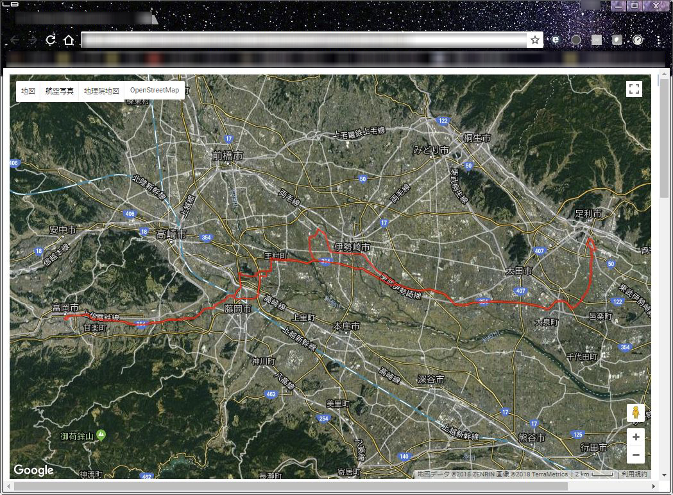Click the 千代田町 town label
Viewport: 673px width, 495px height.
pos(582,356)
